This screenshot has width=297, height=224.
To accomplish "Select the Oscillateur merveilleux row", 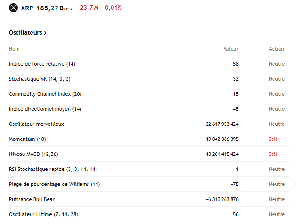I will [x=150, y=124].
